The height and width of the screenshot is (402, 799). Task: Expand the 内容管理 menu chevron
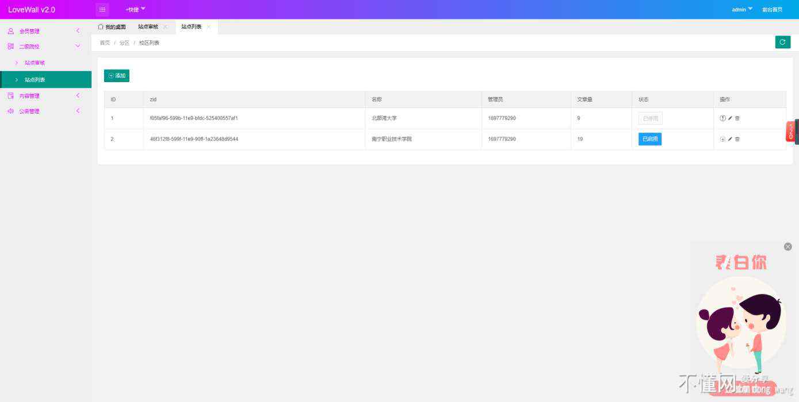pyautogui.click(x=78, y=95)
